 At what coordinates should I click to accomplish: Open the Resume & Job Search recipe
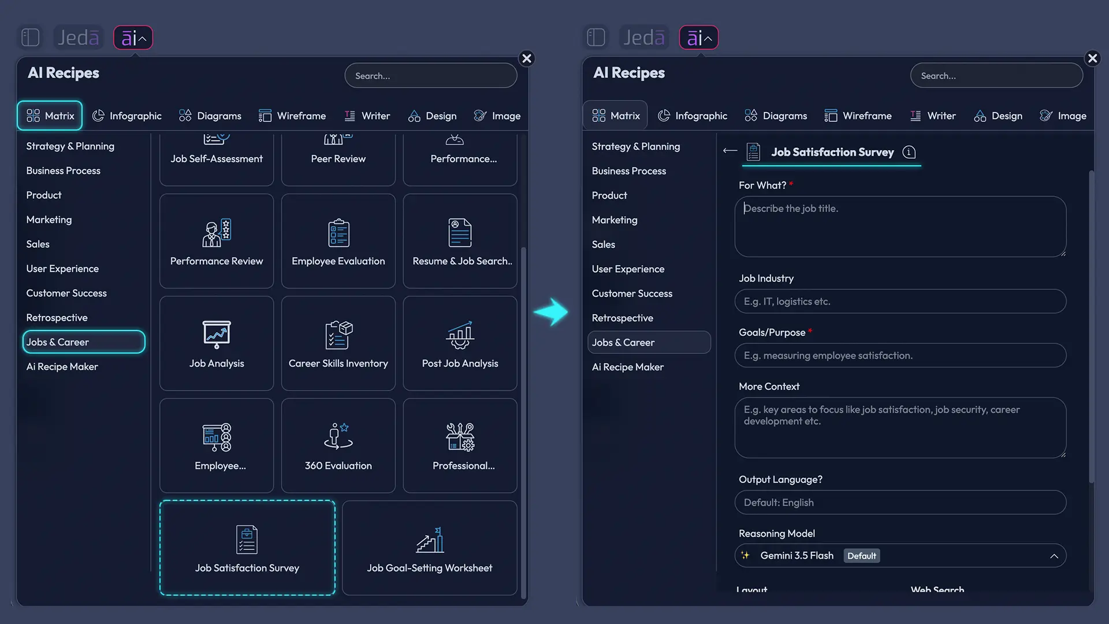click(460, 241)
